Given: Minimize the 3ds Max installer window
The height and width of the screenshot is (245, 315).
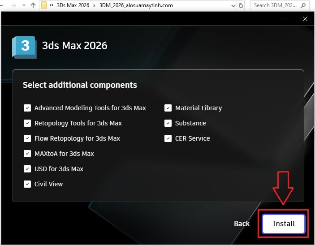Looking at the screenshot, I should [x=284, y=19].
